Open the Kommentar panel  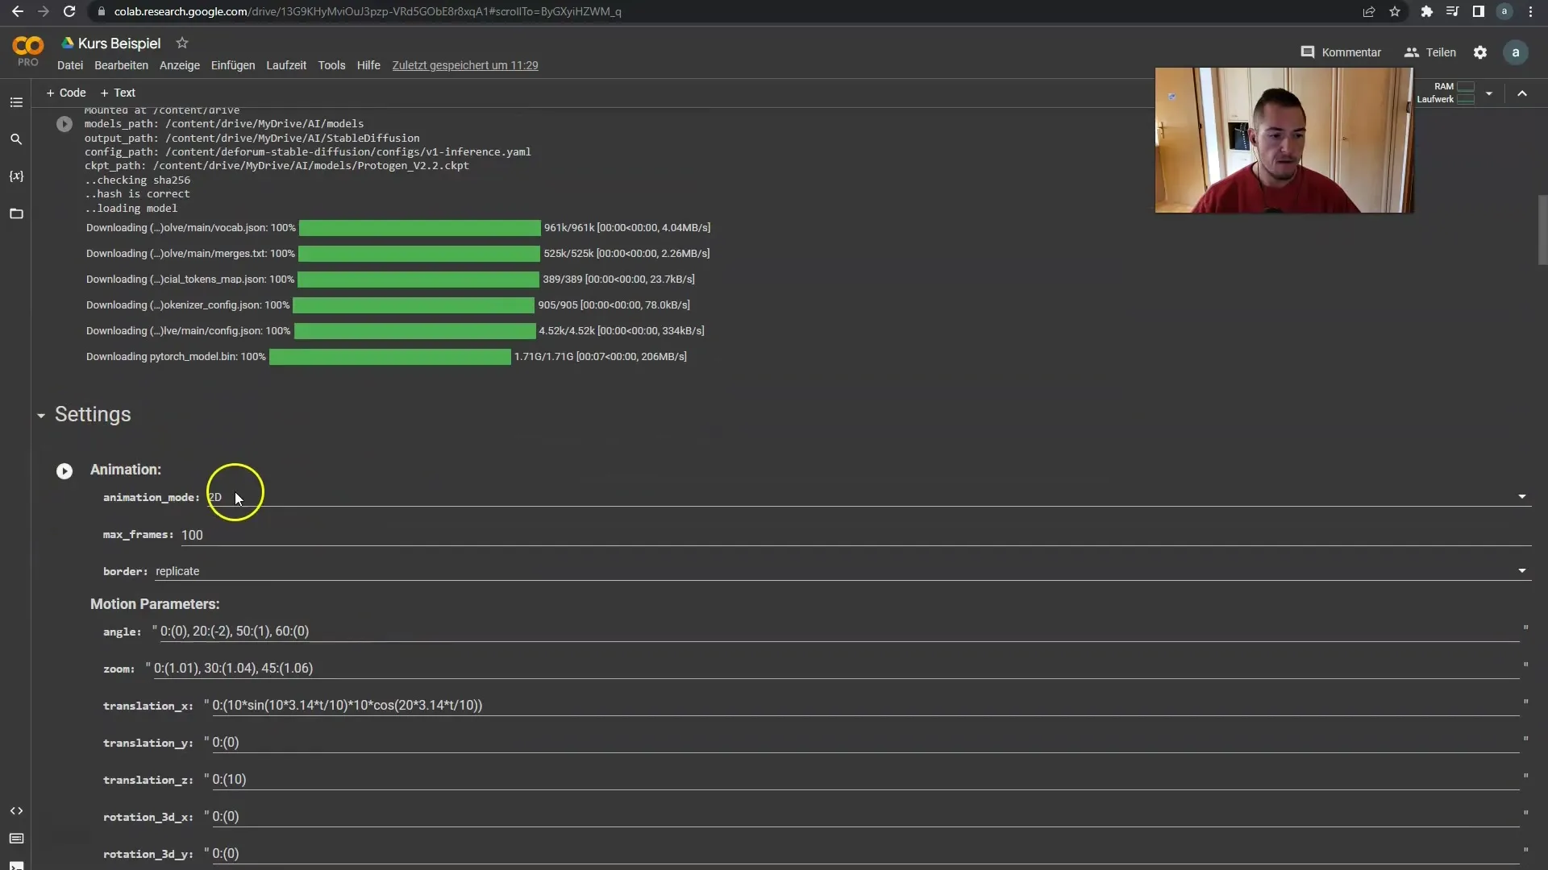pyautogui.click(x=1341, y=52)
